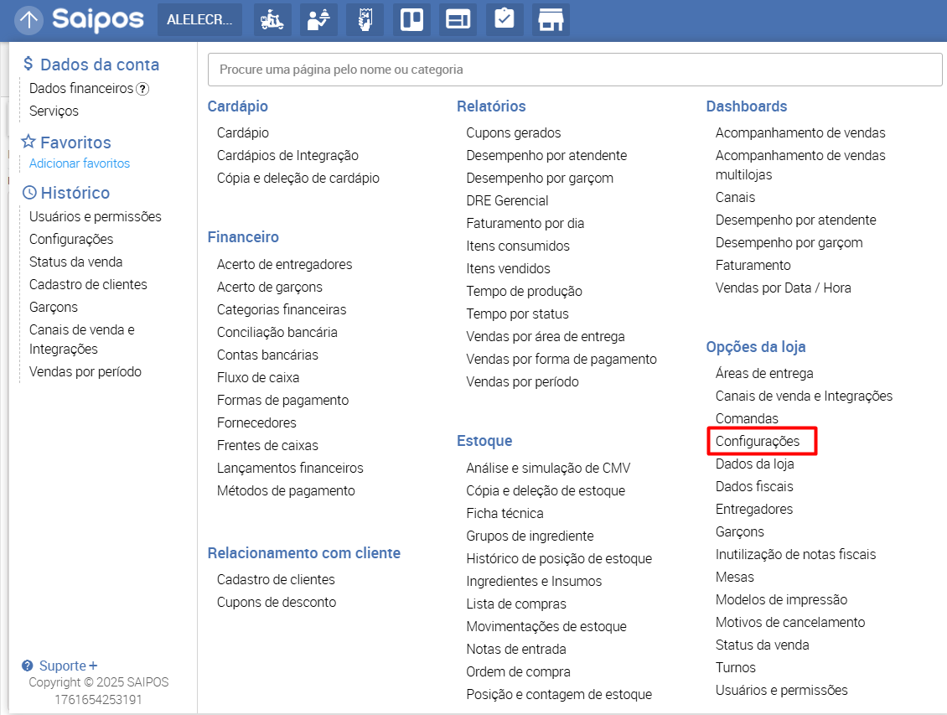This screenshot has width=947, height=715.
Task: Open the waiter with tray icon
Action: click(x=318, y=20)
